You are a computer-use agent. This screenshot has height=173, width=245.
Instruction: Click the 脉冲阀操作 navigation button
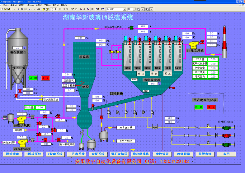[x=141, y=154]
